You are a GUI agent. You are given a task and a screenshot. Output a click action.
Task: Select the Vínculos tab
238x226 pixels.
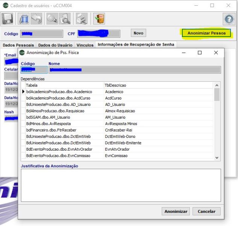click(85, 45)
